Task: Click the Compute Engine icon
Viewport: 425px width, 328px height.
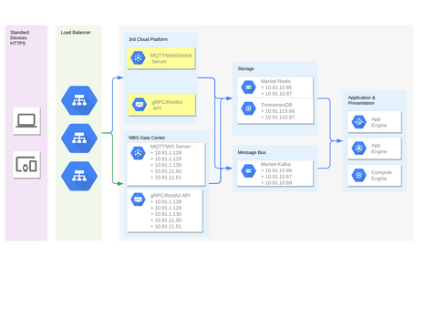Action: point(359,175)
